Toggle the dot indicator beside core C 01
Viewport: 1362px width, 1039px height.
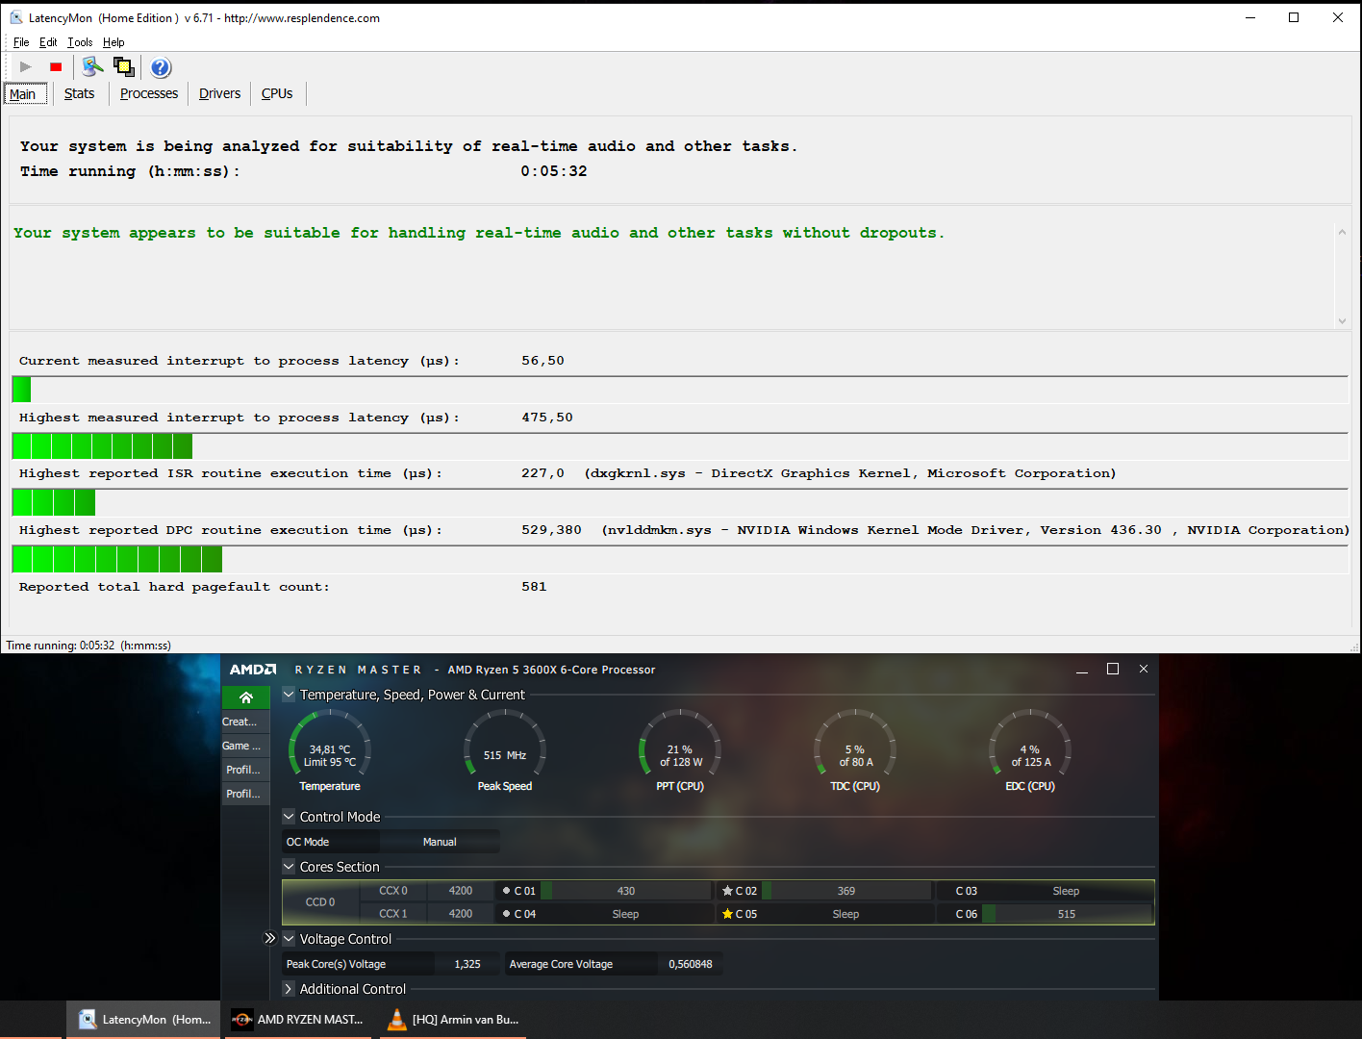(x=507, y=891)
